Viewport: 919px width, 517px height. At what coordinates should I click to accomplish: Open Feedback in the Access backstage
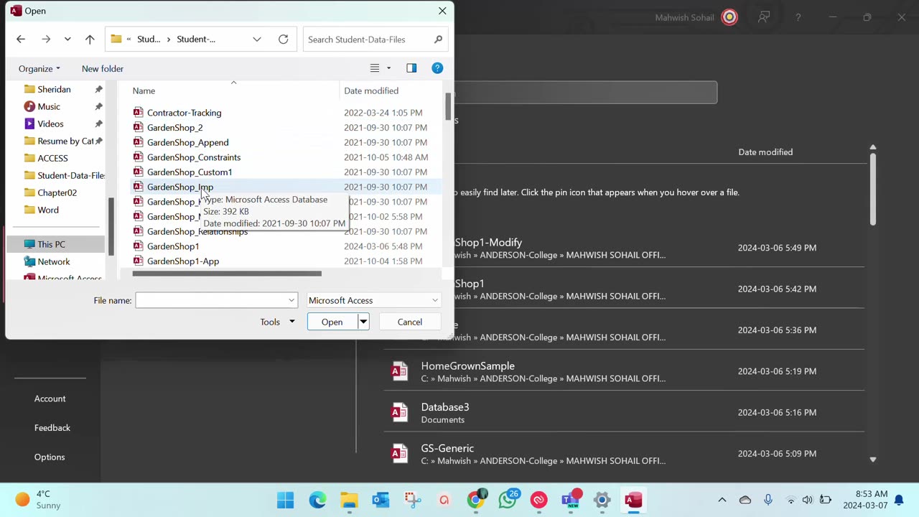(x=52, y=428)
